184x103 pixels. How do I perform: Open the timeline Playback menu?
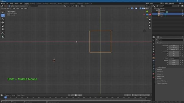click(8, 95)
